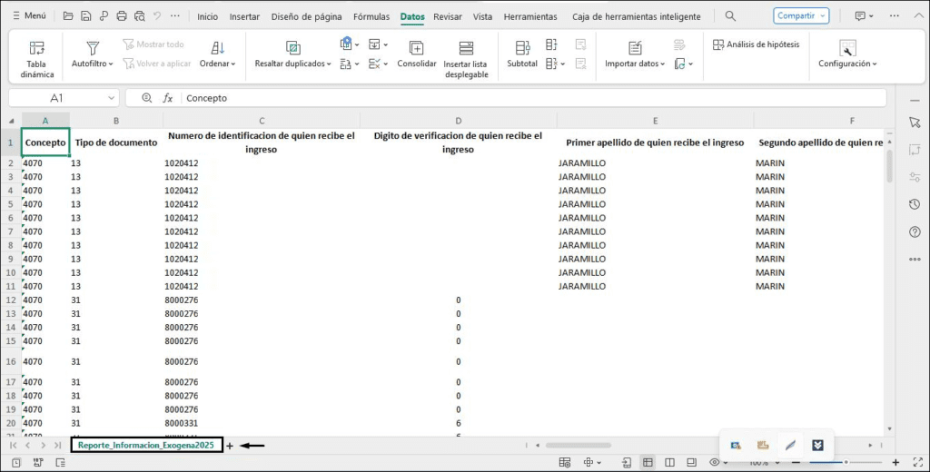Open the Insertar ribbon tab
Image resolution: width=930 pixels, height=472 pixels.
coord(244,16)
